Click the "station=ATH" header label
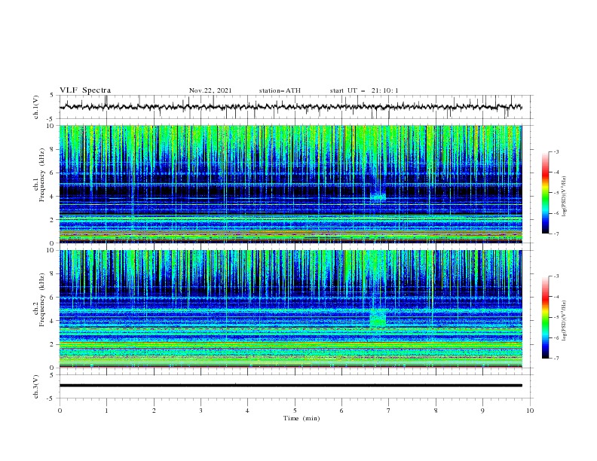This screenshot has height=461, width=597. coord(280,90)
